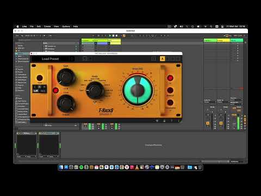Screen dimensions: 261x196
Task: Open VLC cone icon in the Dock
Action: point(137,167)
